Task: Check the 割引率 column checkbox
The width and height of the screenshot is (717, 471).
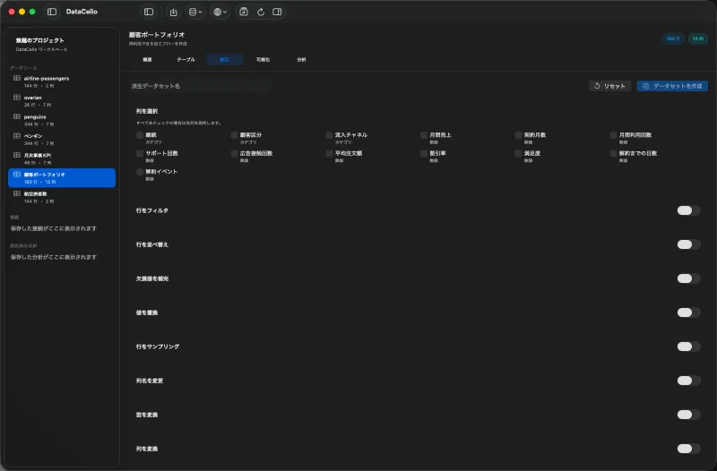Action: (x=424, y=153)
